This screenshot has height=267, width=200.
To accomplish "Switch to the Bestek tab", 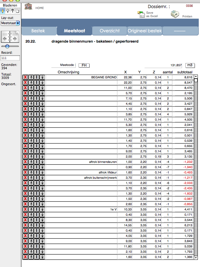I will point(39,31).
